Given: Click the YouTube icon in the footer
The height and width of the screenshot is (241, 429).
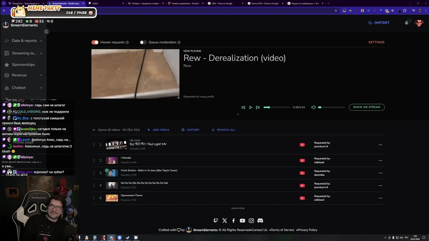Looking at the screenshot, I should pyautogui.click(x=242, y=221).
